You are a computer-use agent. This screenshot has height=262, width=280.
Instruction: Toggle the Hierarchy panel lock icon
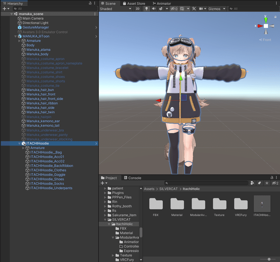coord(90,3)
